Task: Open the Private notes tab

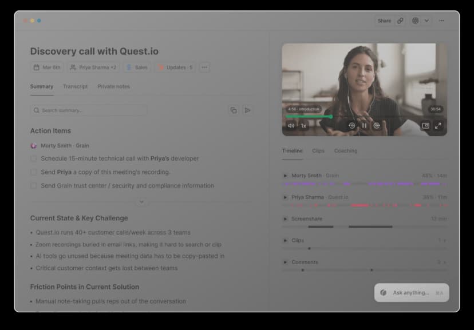Action: (113, 86)
